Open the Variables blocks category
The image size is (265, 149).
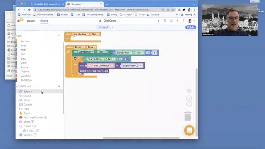click(26, 76)
